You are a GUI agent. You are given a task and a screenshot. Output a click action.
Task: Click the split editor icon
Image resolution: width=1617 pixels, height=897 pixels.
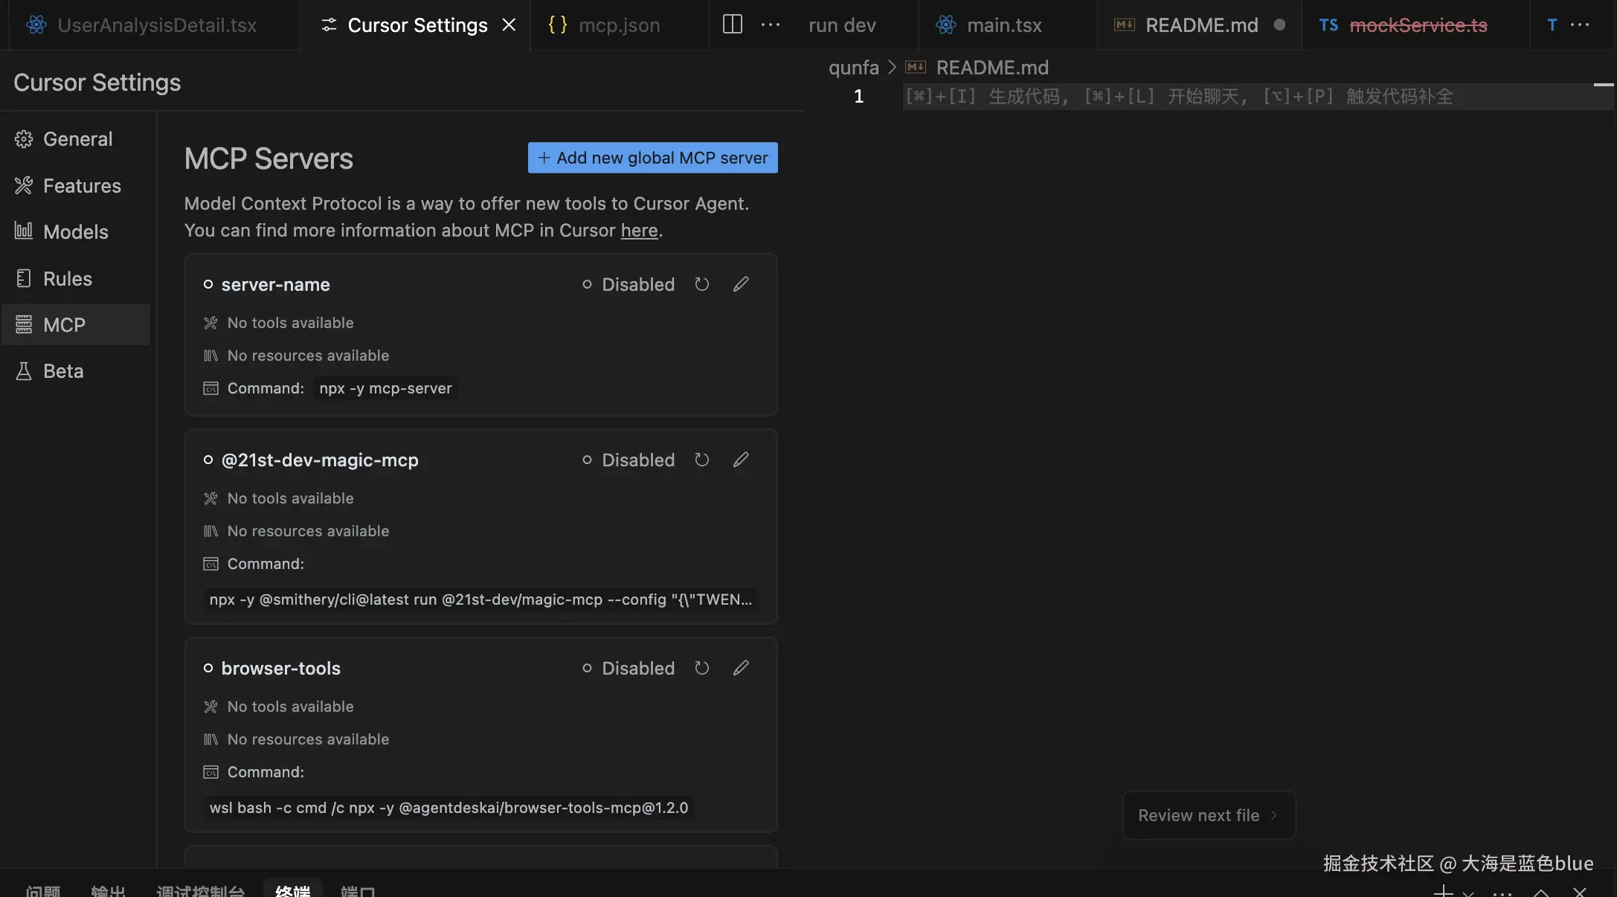(x=732, y=25)
